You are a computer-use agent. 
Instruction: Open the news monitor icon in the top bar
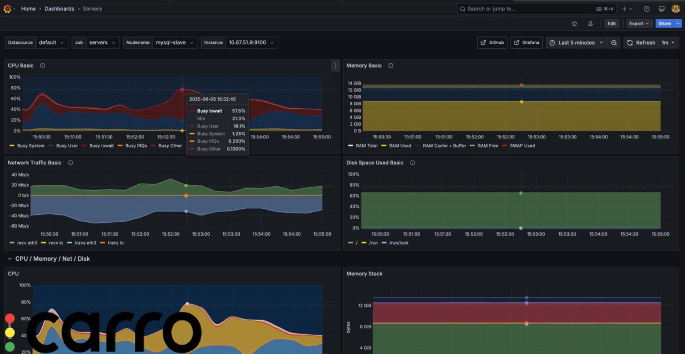coord(661,9)
